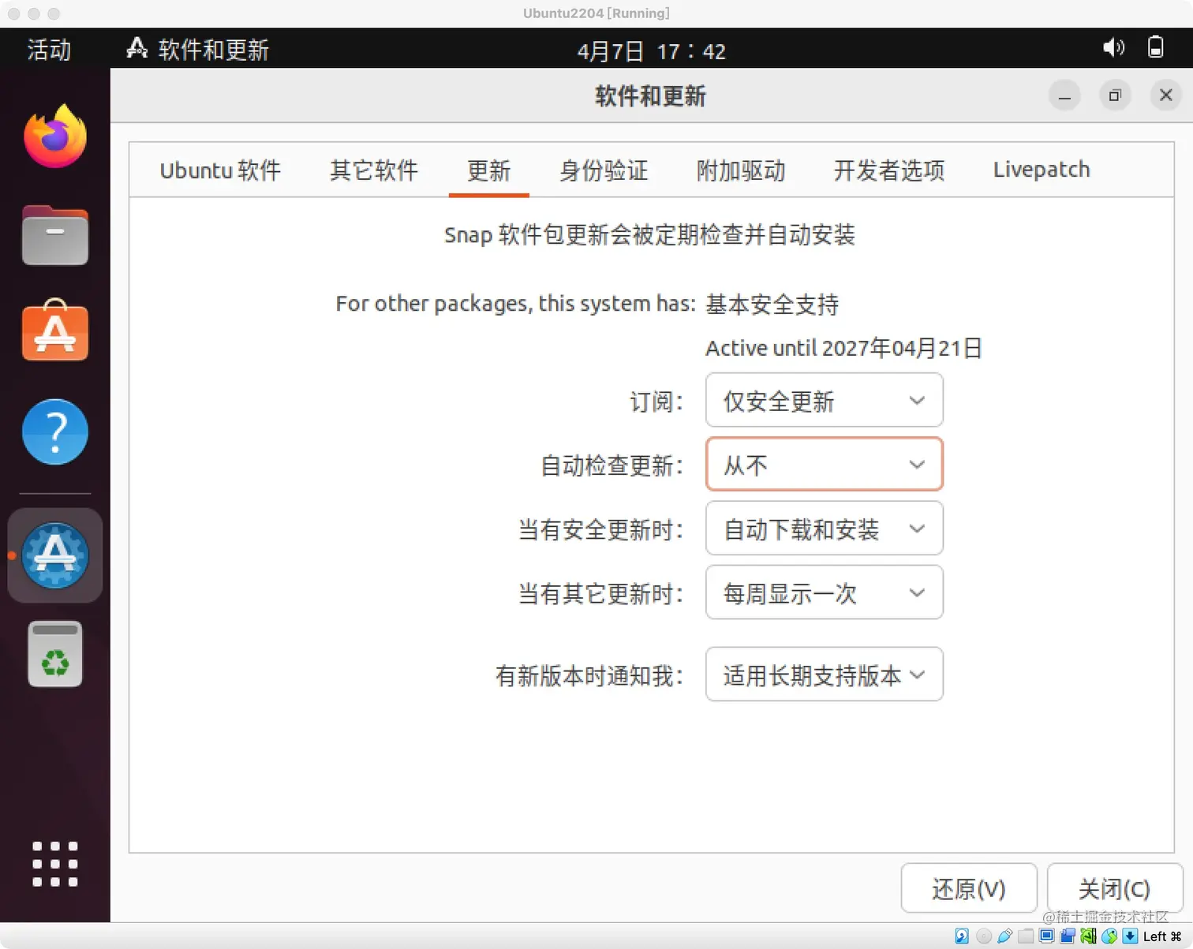Image resolution: width=1193 pixels, height=949 pixels.
Task: Open the 自动检查更新 dropdown showing 从不
Action: coord(825,464)
